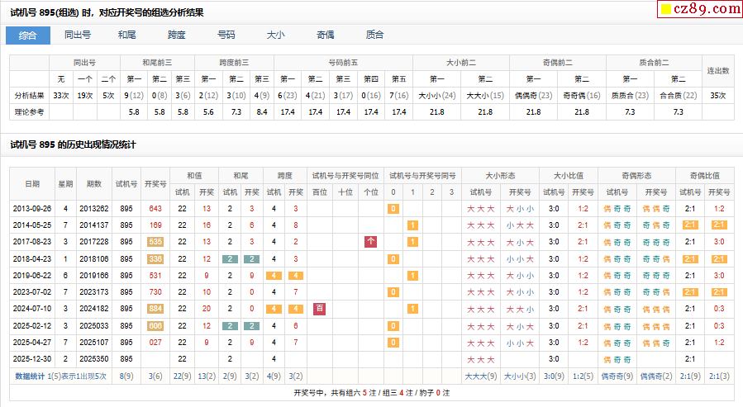This screenshot has height=407, width=743.
Task: Select the 综合 tab
Action: pos(28,35)
